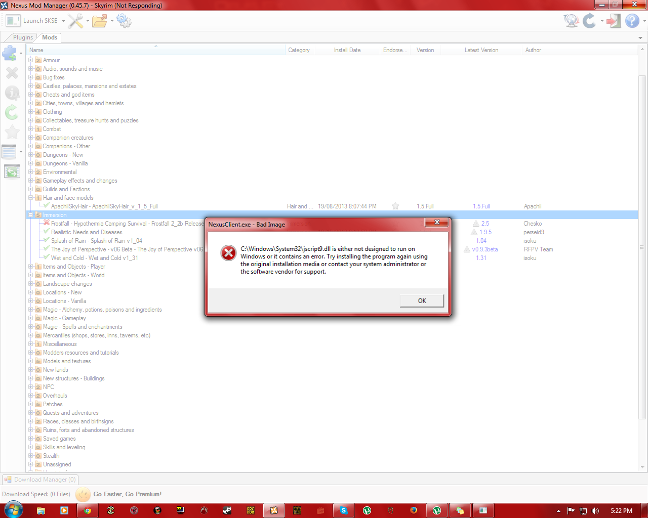This screenshot has height=518, width=648.
Task: Open the wrench and screwdriver tools icon
Action: pos(75,21)
